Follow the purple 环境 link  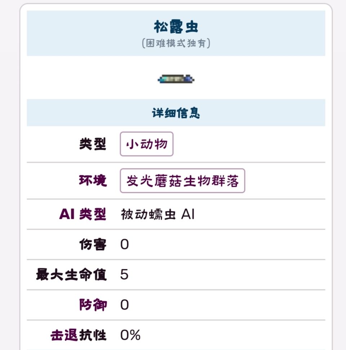(x=93, y=181)
